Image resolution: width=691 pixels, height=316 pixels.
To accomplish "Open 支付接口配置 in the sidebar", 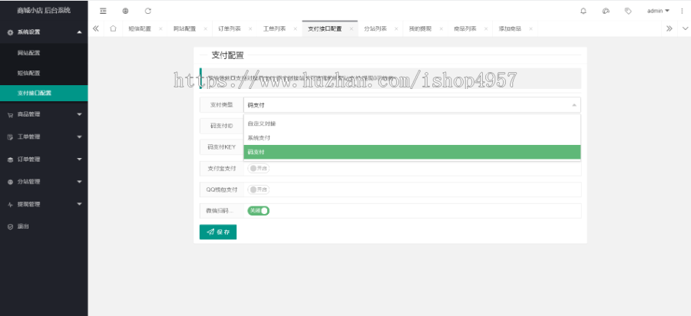I will point(44,94).
